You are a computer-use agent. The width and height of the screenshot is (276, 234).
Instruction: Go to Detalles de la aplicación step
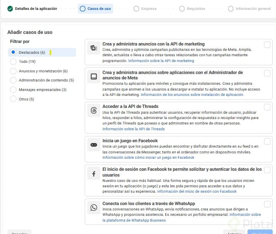click(x=32, y=9)
